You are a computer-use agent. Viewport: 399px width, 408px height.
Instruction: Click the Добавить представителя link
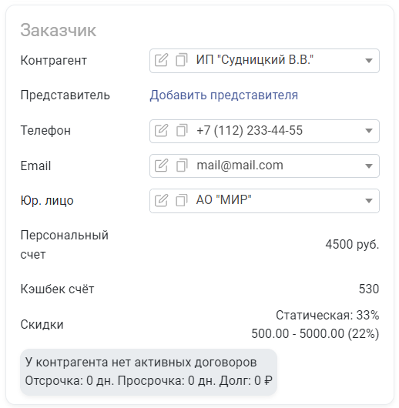point(223,95)
